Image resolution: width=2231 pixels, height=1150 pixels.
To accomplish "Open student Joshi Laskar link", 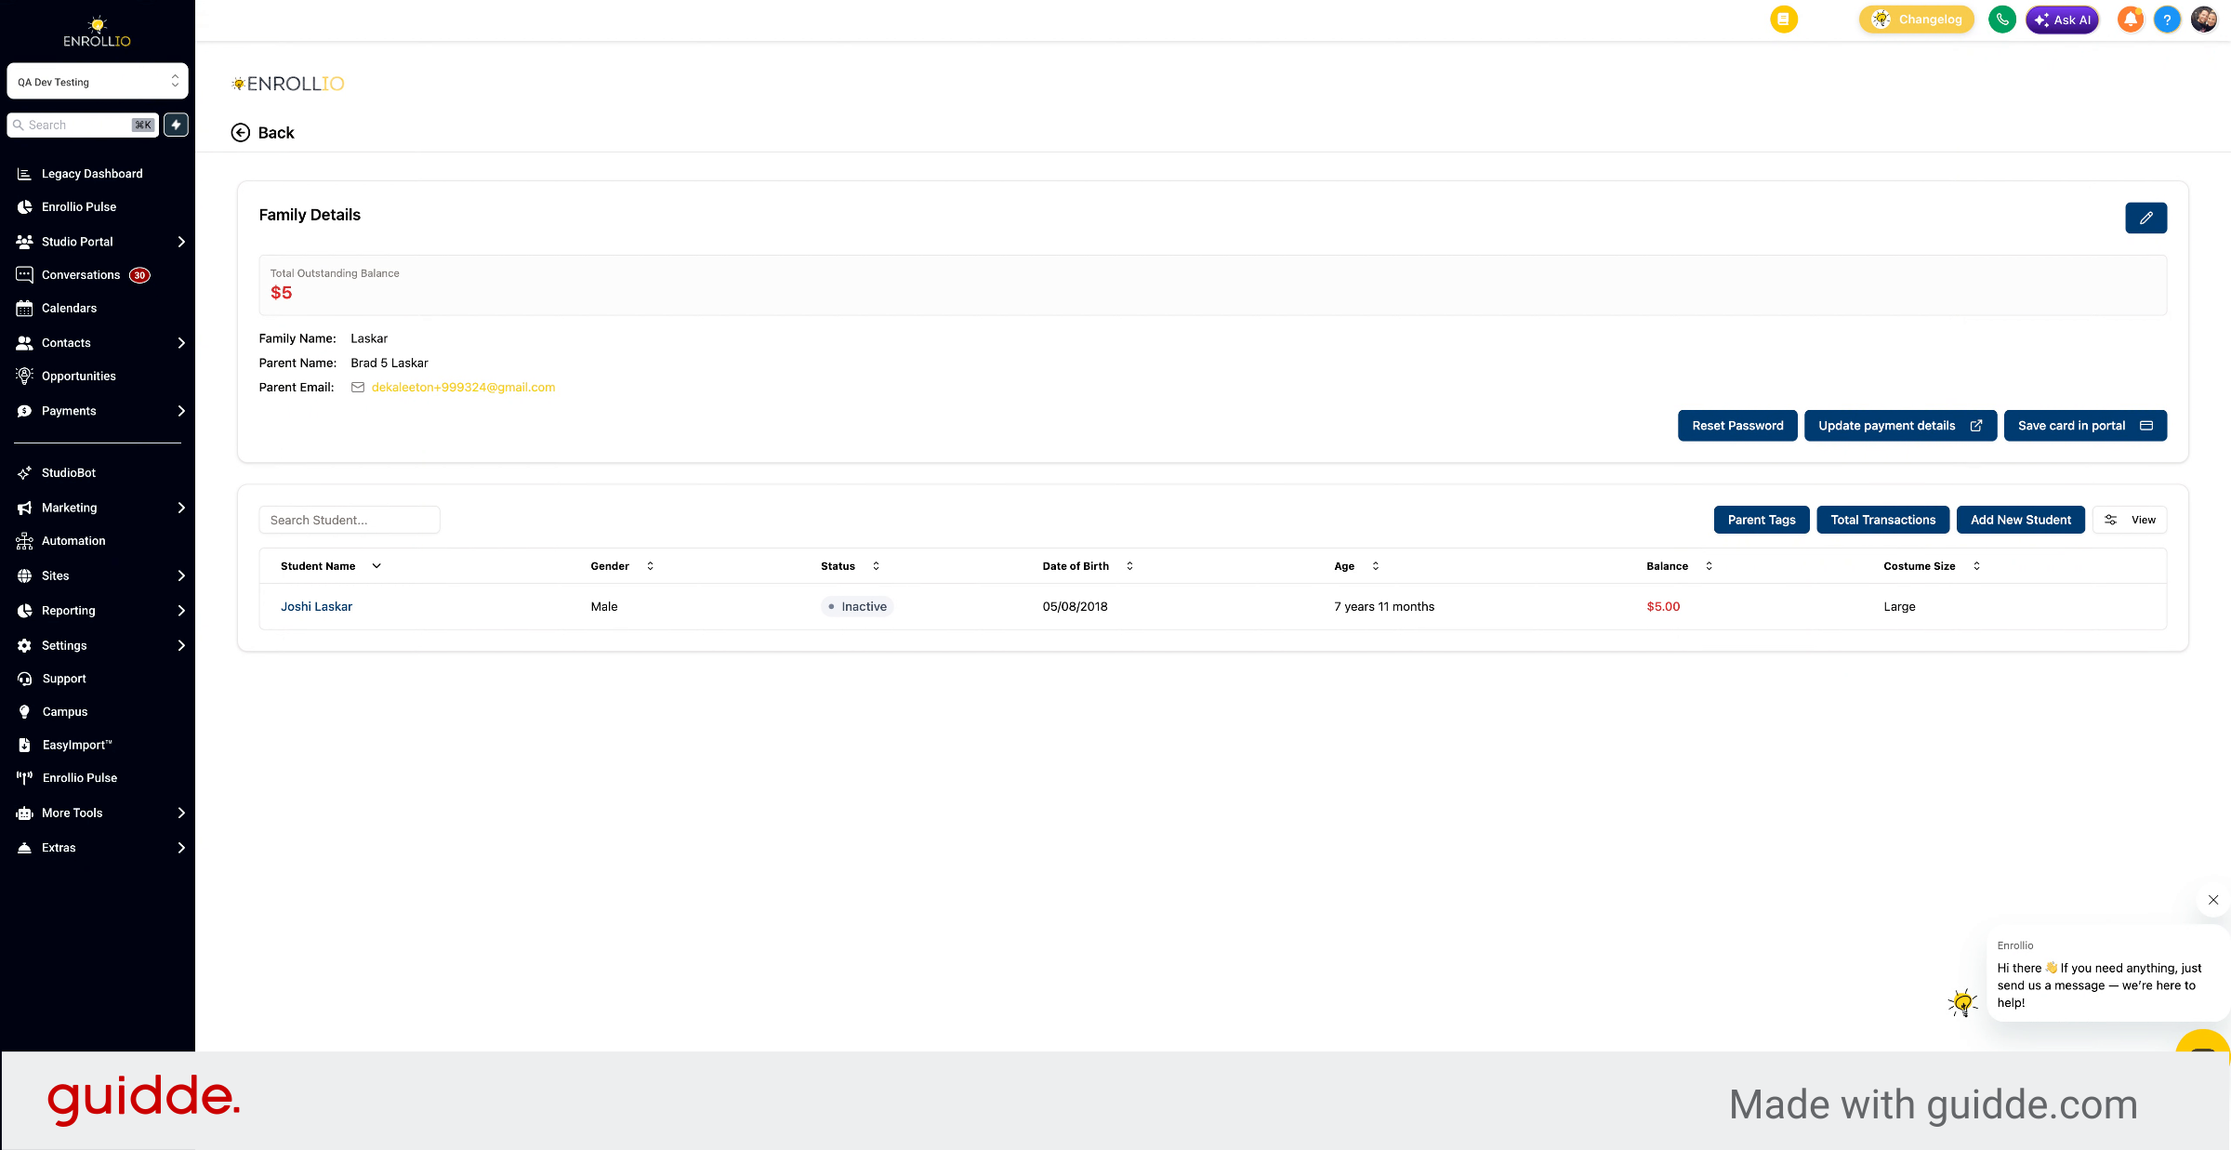I will pyautogui.click(x=316, y=607).
